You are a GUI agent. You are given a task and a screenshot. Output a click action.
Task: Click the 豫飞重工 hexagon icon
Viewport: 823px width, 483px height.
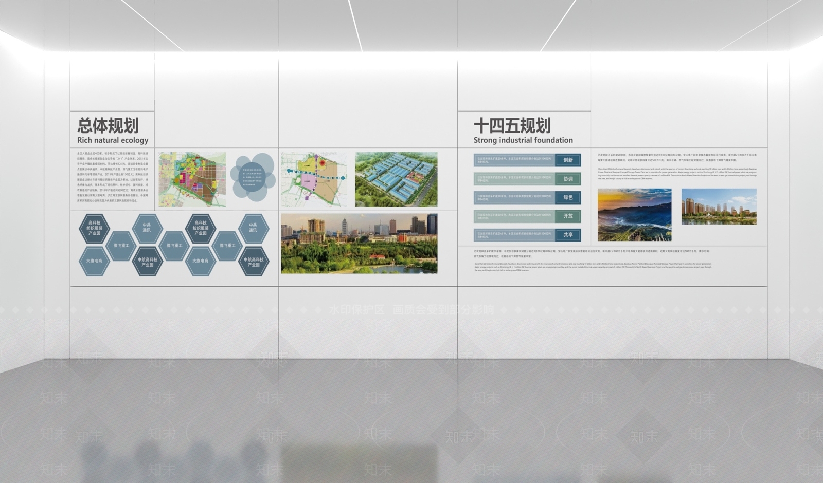[121, 245]
